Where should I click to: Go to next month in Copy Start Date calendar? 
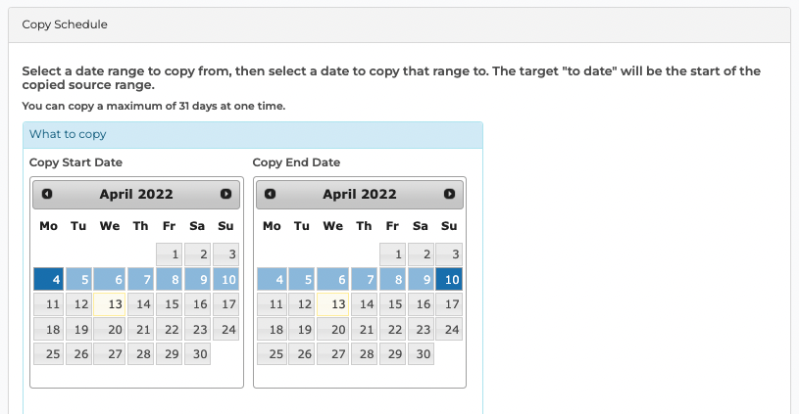pyautogui.click(x=225, y=194)
